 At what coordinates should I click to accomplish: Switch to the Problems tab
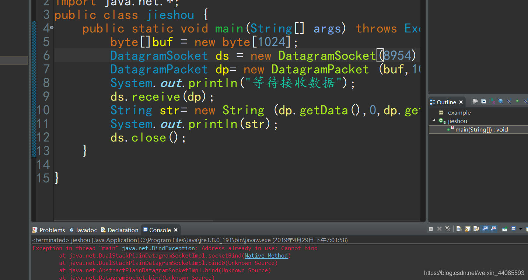point(49,230)
